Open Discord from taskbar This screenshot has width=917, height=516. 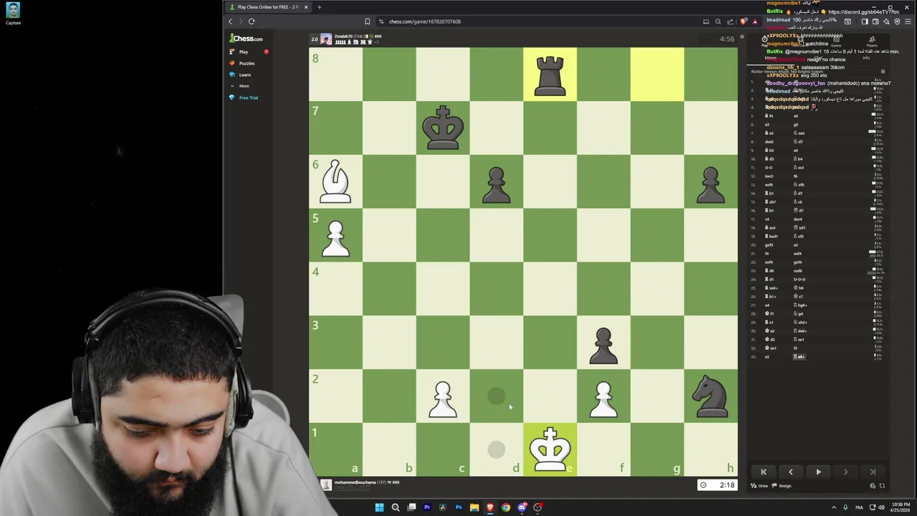pyautogui.click(x=522, y=507)
